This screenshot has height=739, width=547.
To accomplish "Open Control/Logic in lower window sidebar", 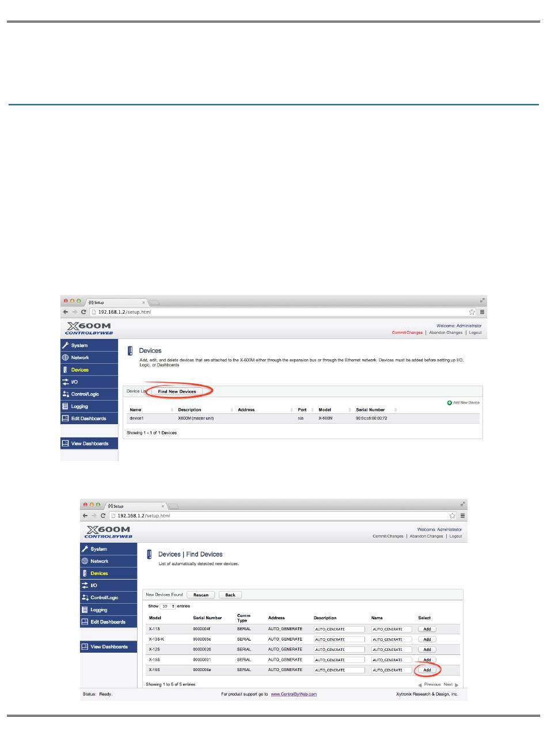I will 109,597.
